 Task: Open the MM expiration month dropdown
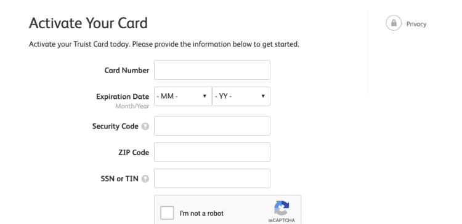[183, 96]
